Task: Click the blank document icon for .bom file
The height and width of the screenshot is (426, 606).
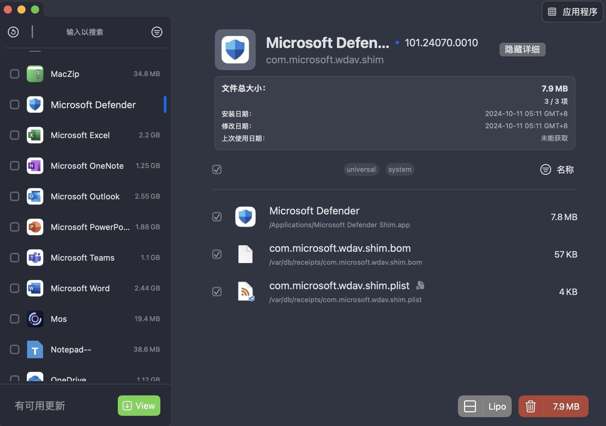Action: [245, 254]
